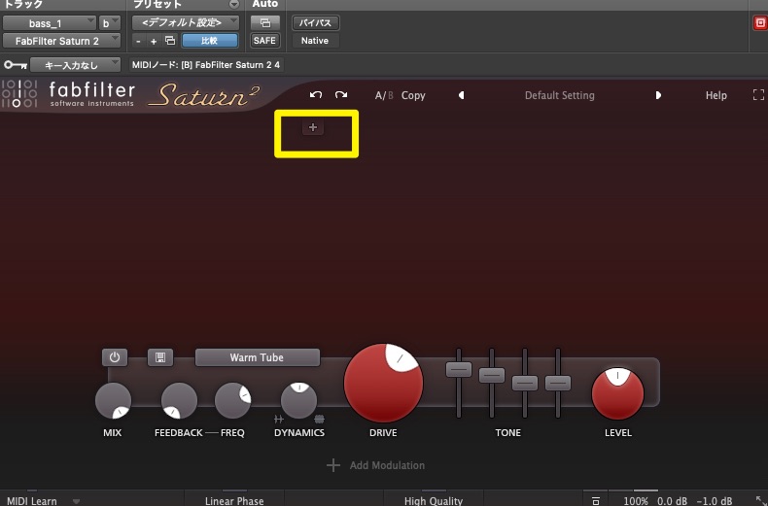
Task: Enter full screen mode icon
Action: click(758, 95)
